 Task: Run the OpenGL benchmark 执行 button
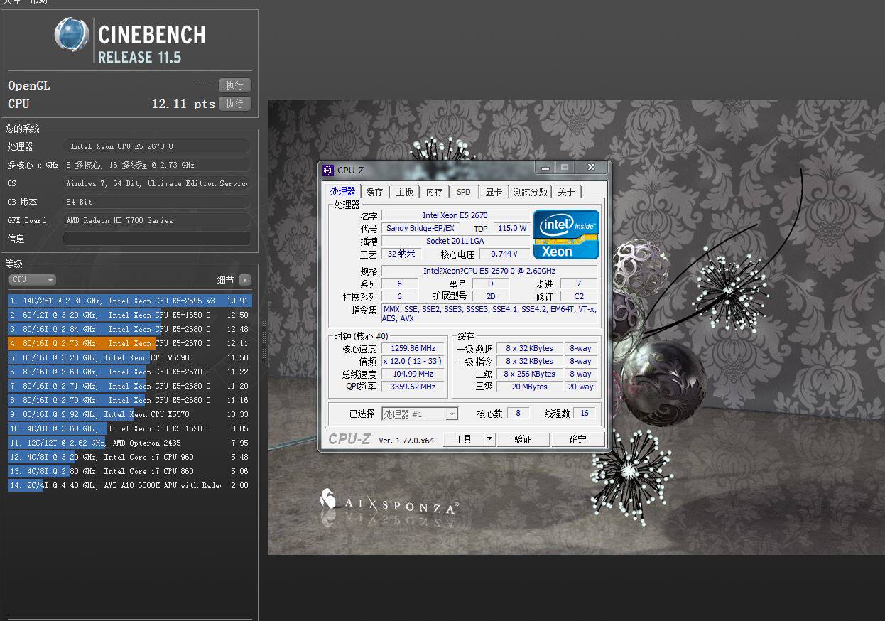point(234,85)
